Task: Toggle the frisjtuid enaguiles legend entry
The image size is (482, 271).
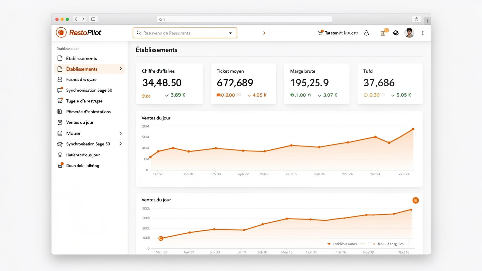Action: coord(389,244)
